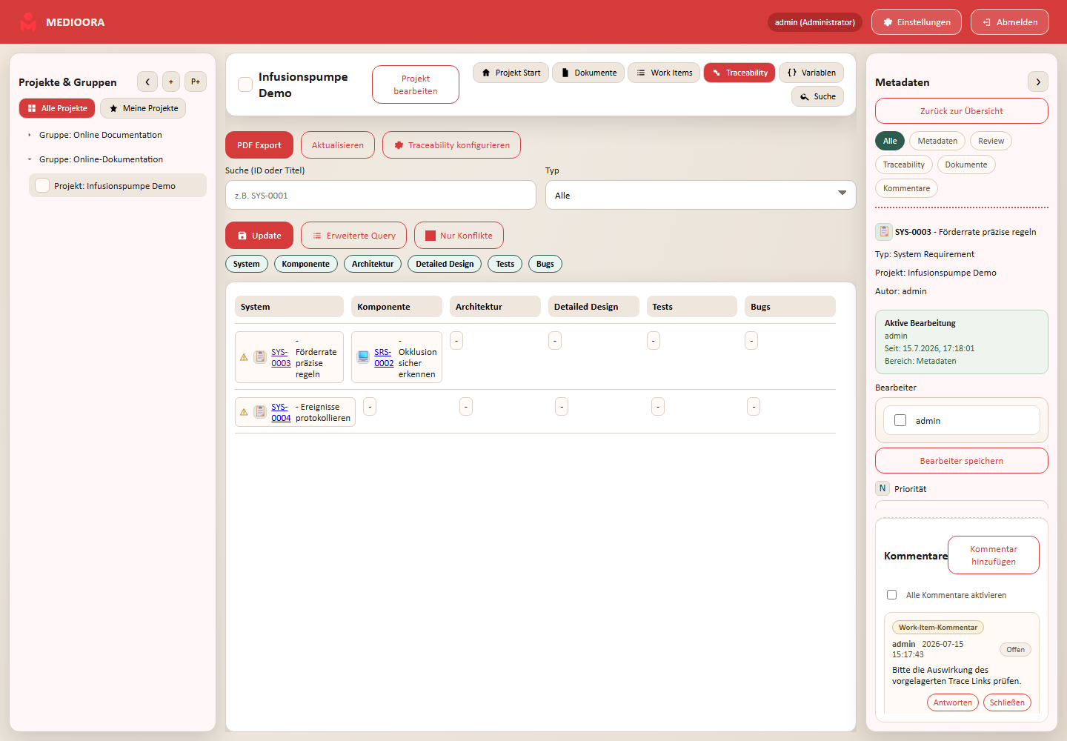Toggle the Bugs column filter chip
1067x741 pixels.
point(545,264)
